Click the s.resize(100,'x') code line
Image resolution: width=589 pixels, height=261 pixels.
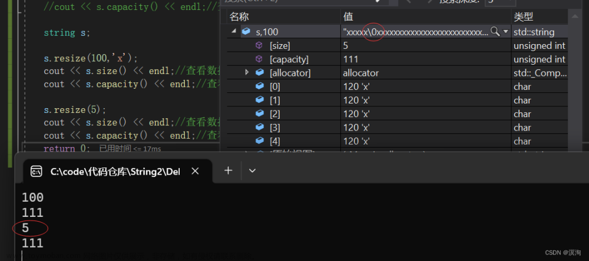[91, 59]
